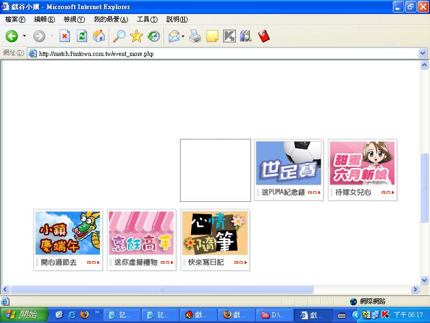Open the 檔案(F) menu
The height and width of the screenshot is (323, 430).
pyautogui.click(x=16, y=19)
